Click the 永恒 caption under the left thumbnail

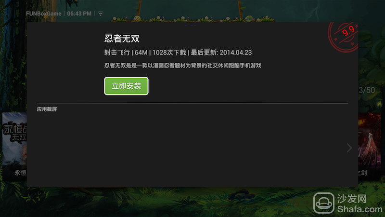point(20,173)
